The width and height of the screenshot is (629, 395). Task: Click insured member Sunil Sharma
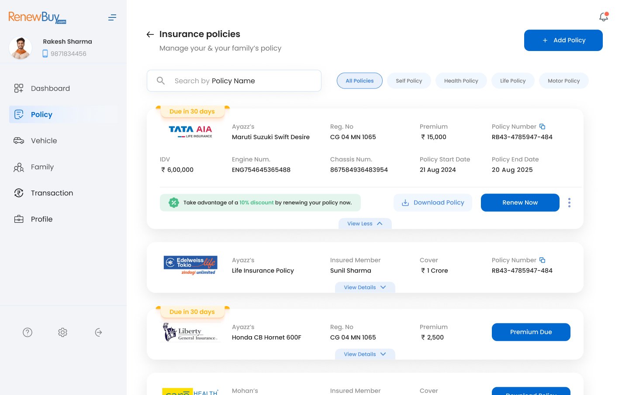(x=351, y=270)
